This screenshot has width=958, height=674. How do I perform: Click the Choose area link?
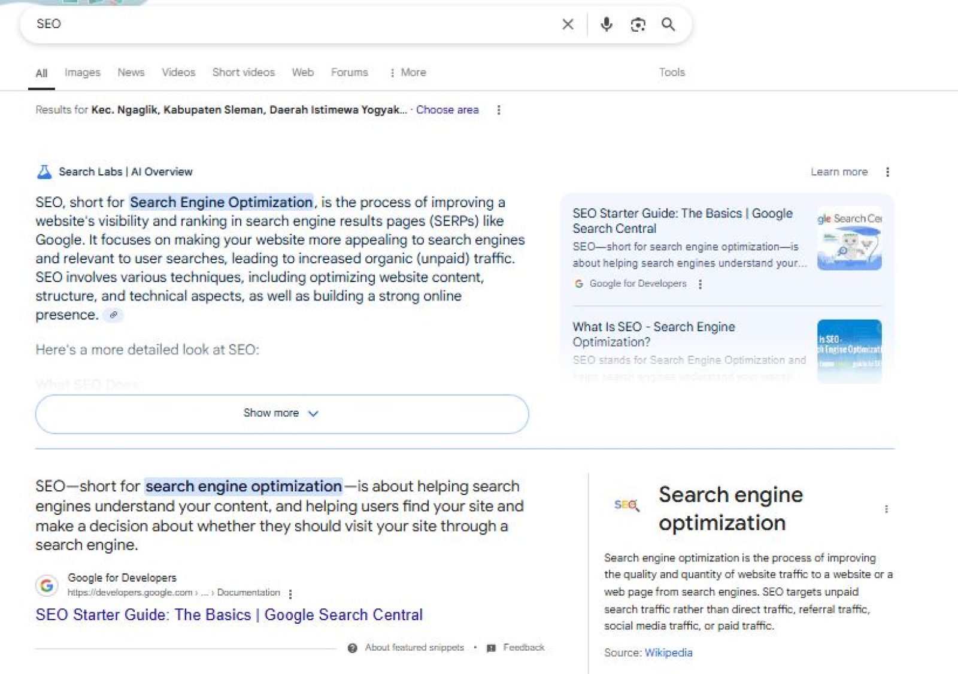click(447, 110)
